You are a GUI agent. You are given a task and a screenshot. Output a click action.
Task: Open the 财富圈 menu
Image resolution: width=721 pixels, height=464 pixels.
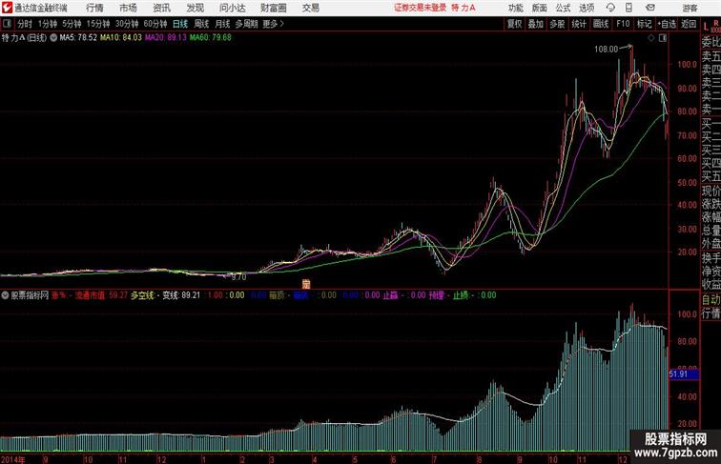(274, 8)
